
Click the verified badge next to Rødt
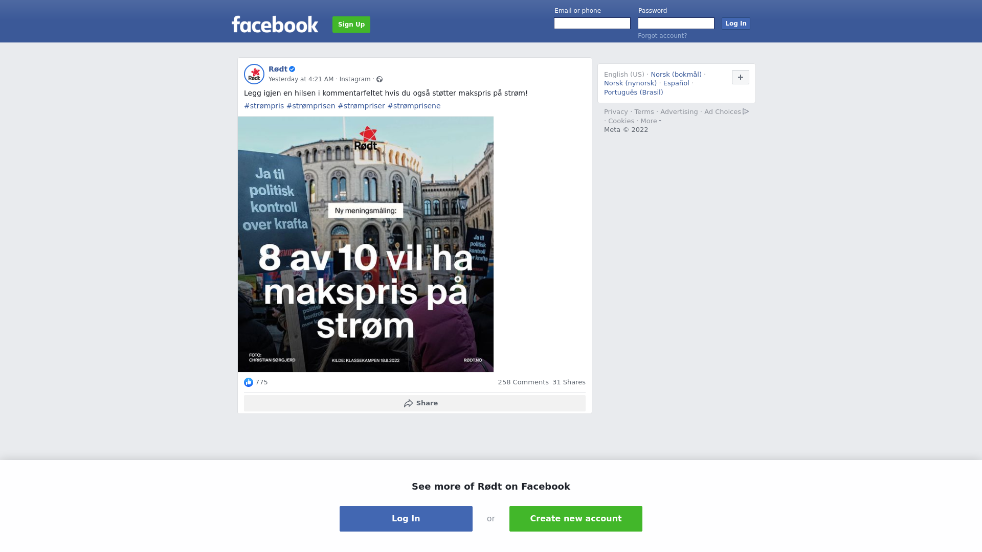[292, 69]
